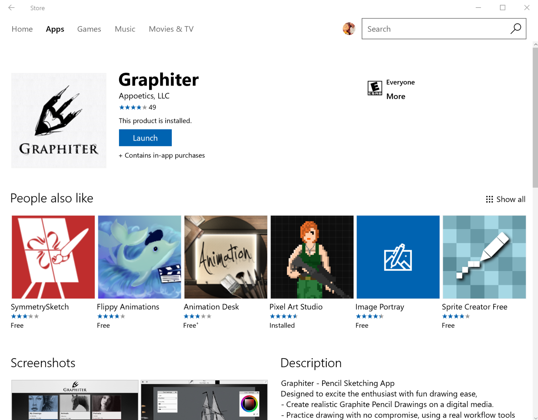Close the Store window
The height and width of the screenshot is (420, 538).
(527, 8)
